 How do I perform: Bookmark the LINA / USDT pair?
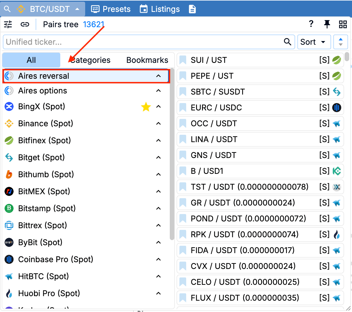[x=183, y=139]
